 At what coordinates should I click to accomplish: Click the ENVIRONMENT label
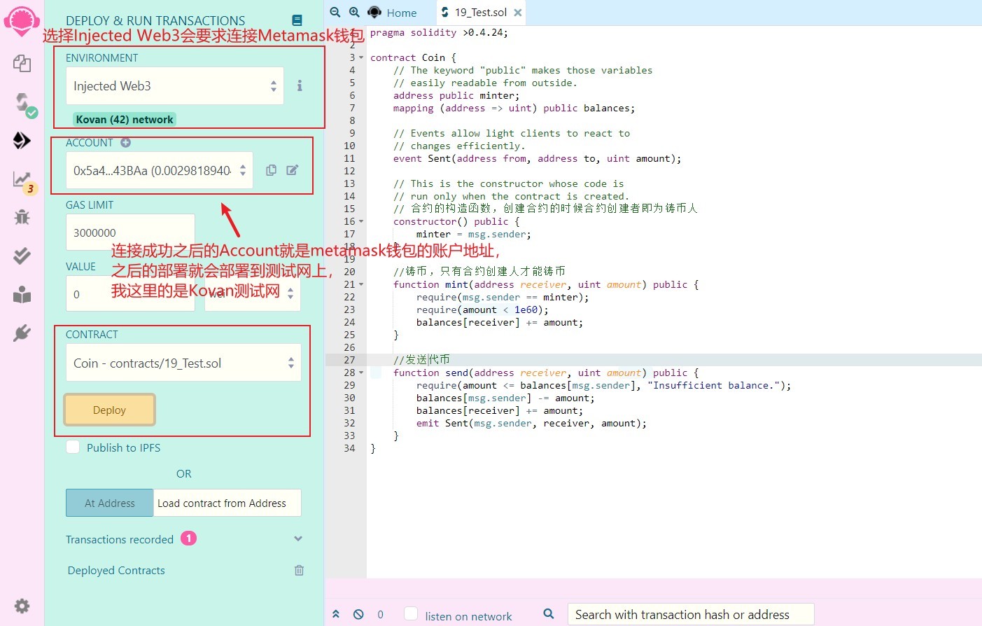pos(102,57)
